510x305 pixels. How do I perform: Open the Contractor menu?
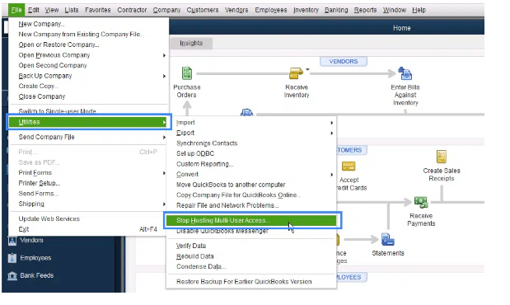(x=132, y=10)
